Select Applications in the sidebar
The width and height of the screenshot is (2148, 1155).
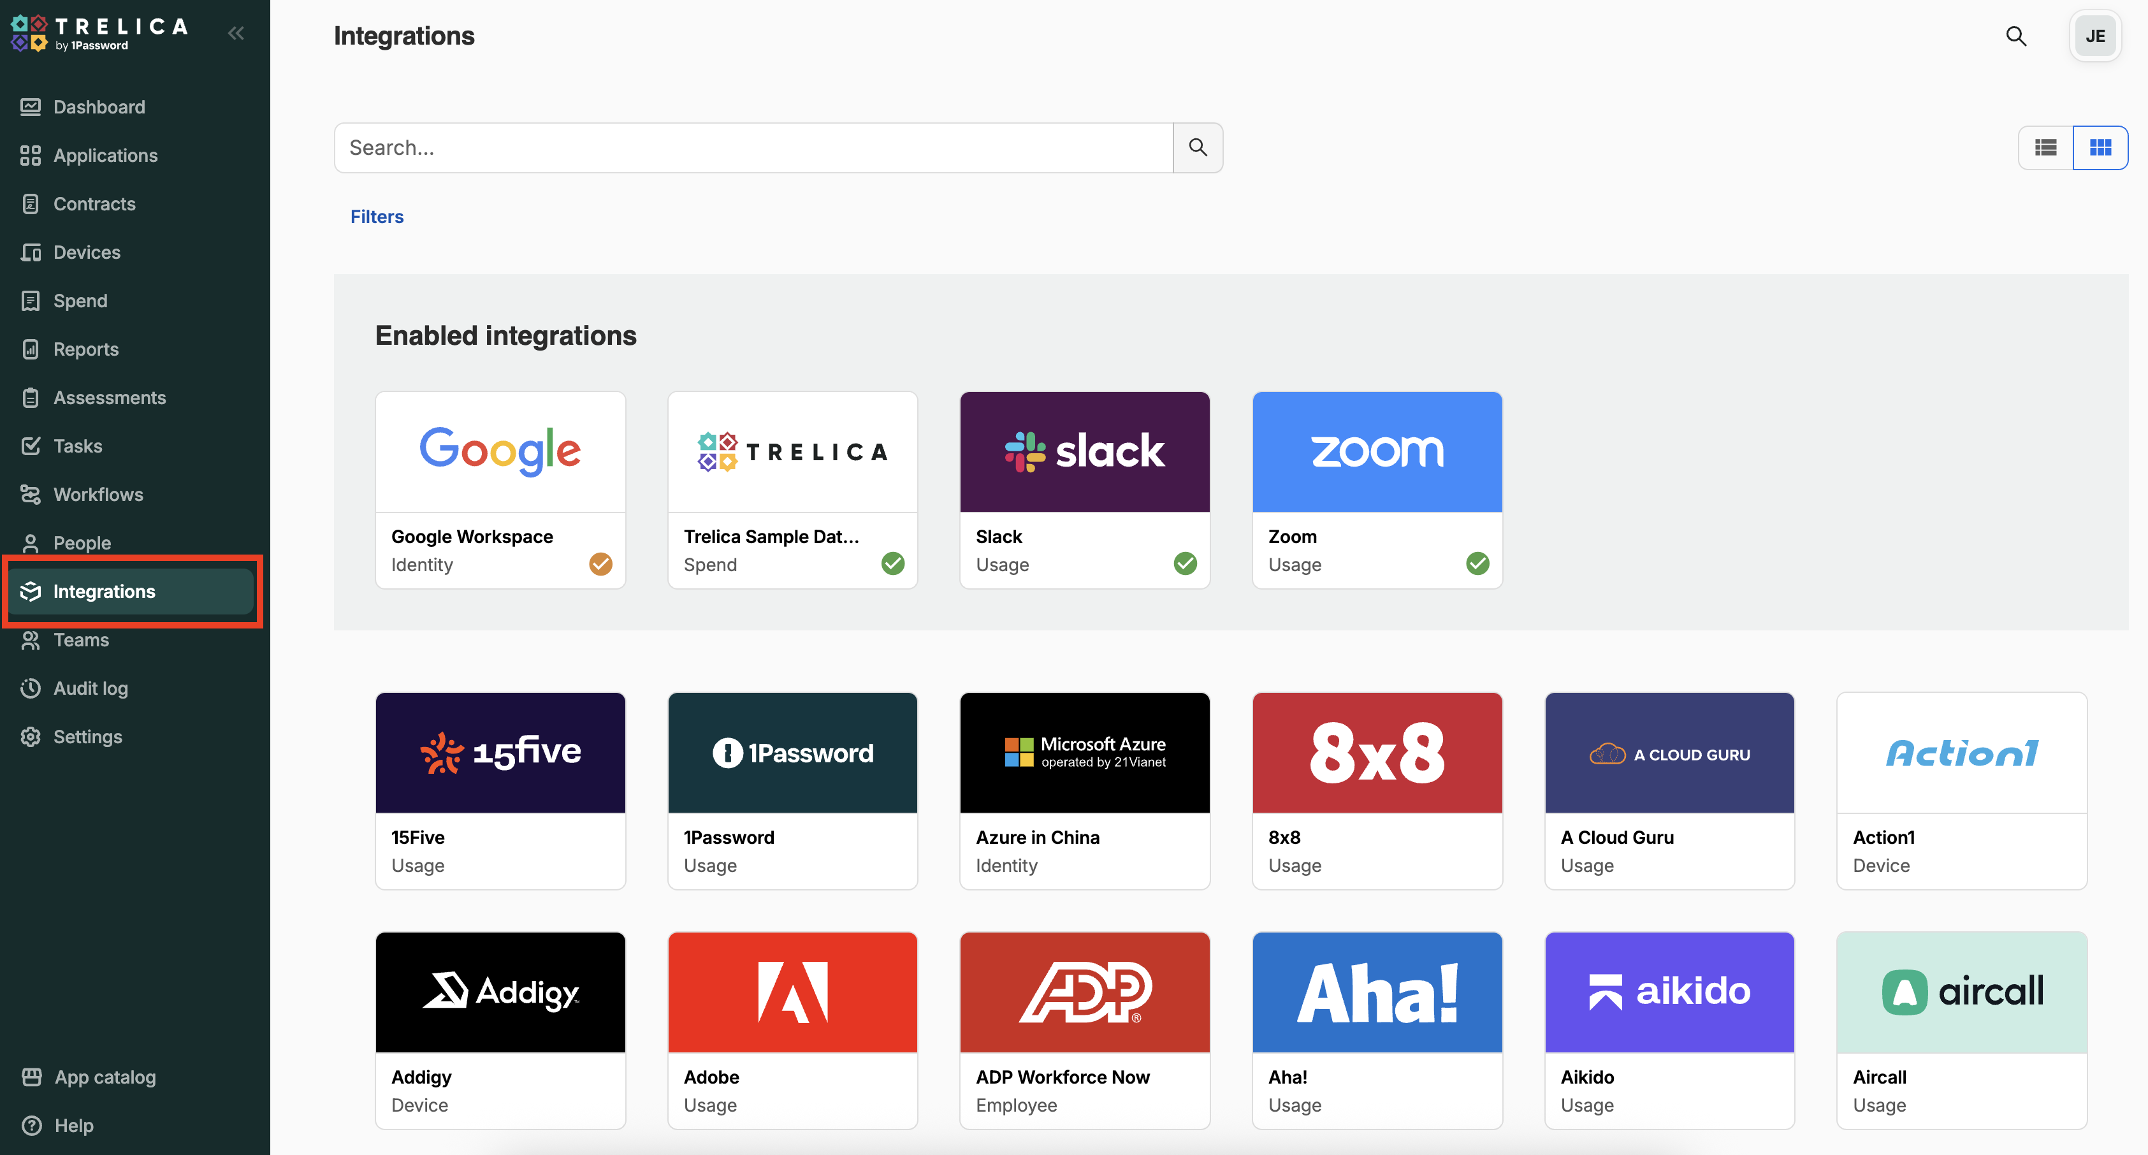coord(106,155)
